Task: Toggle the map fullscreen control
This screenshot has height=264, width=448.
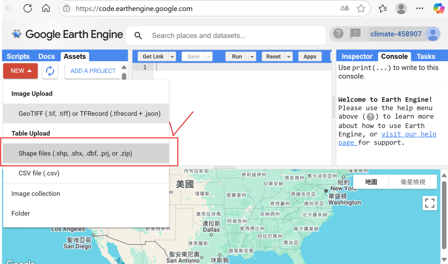Action: coord(430,203)
